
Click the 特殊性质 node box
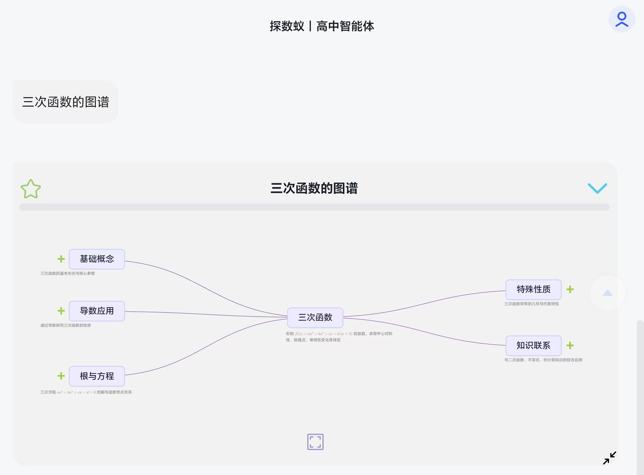533,289
